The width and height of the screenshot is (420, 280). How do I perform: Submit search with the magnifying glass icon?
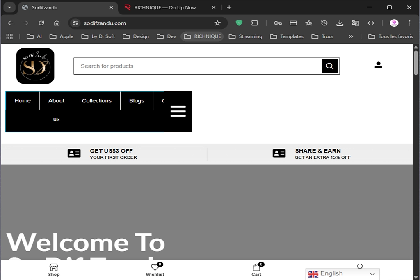click(330, 66)
